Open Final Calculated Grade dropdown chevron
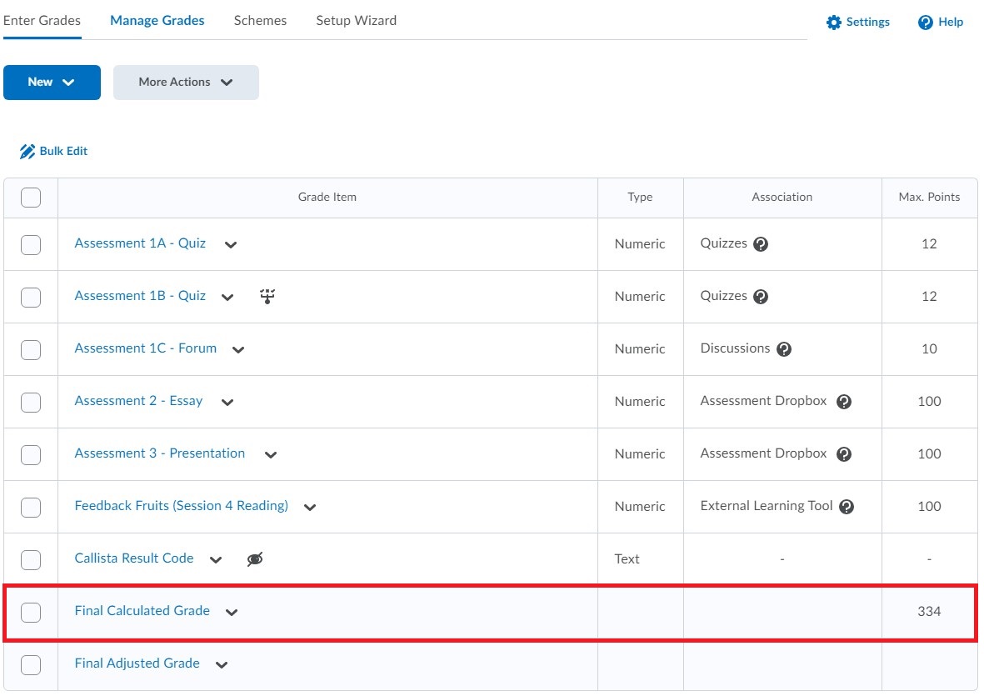This screenshot has height=696, width=984. (232, 612)
